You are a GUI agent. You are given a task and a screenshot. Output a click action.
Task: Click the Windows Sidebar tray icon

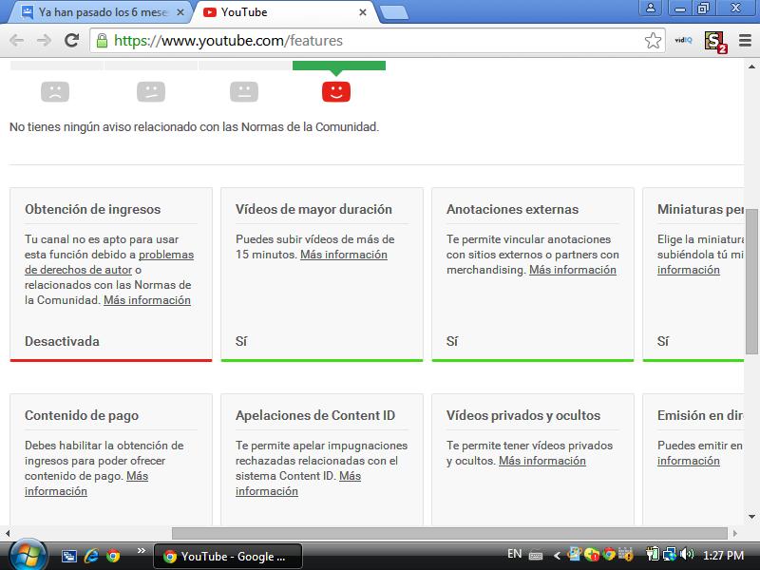[x=575, y=554]
